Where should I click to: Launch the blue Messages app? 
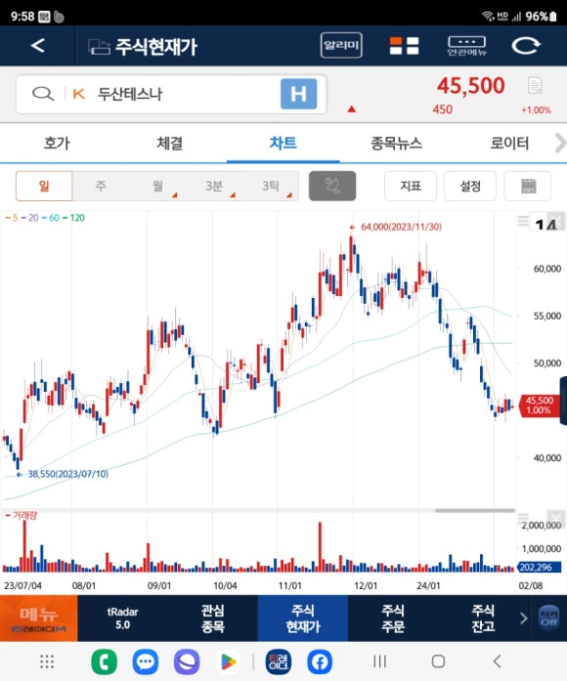pyautogui.click(x=145, y=661)
